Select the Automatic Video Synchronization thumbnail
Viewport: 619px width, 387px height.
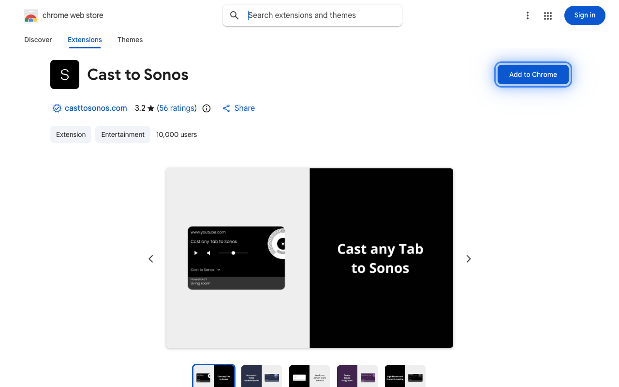click(x=261, y=376)
